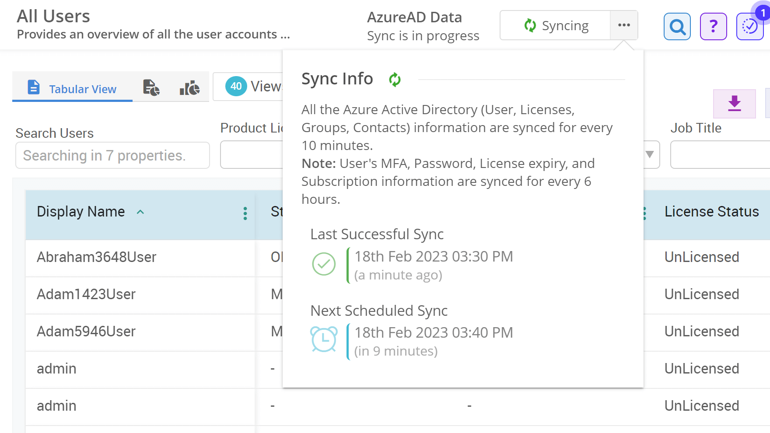Click the alarm clock Next Scheduled Sync icon
770x433 pixels.
pyautogui.click(x=324, y=339)
